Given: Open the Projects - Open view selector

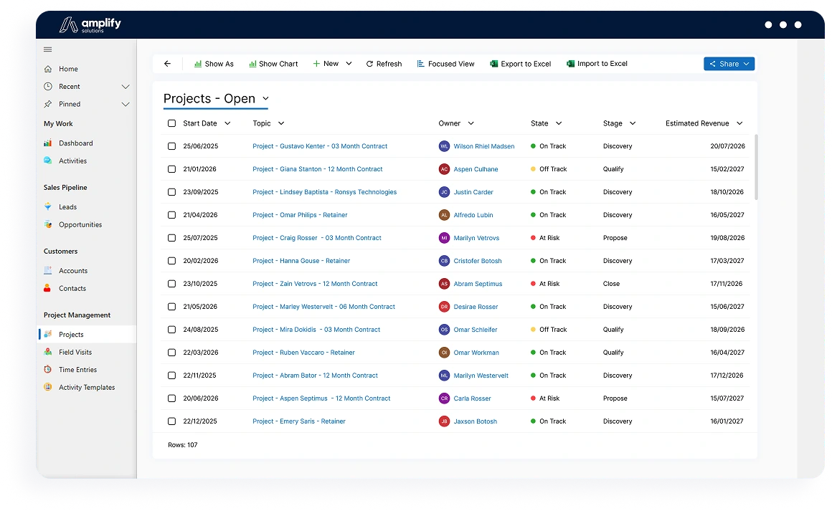Looking at the screenshot, I should click(x=216, y=99).
